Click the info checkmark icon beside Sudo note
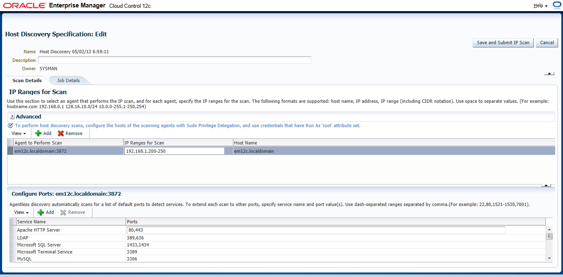The width and height of the screenshot is (563, 277). point(10,125)
